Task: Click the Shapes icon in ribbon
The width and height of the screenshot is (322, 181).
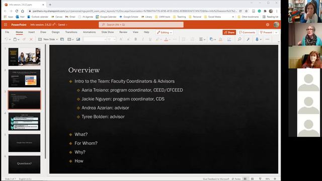Action: pos(211,39)
